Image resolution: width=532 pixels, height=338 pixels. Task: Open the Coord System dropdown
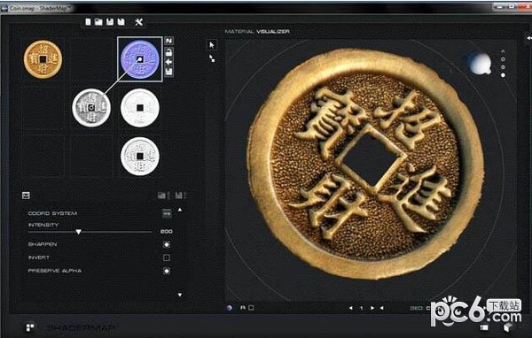click(x=167, y=213)
